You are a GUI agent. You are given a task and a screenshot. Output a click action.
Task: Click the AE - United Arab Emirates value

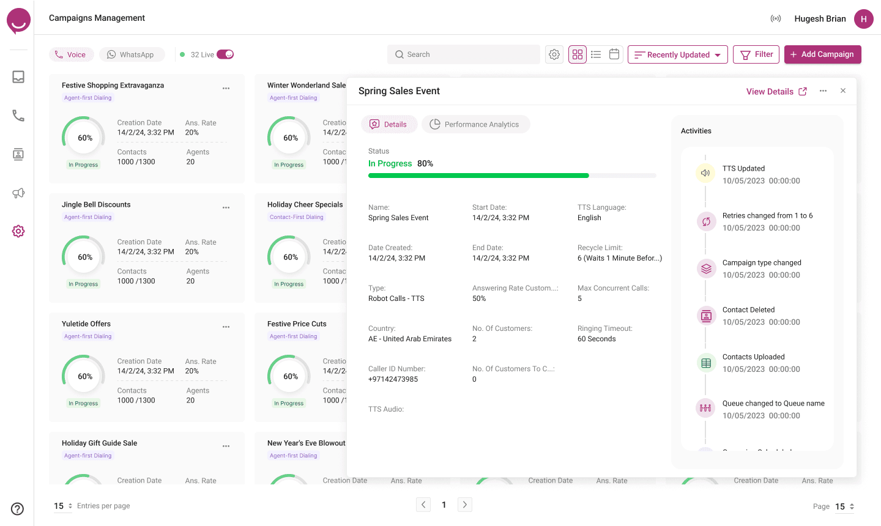point(410,339)
